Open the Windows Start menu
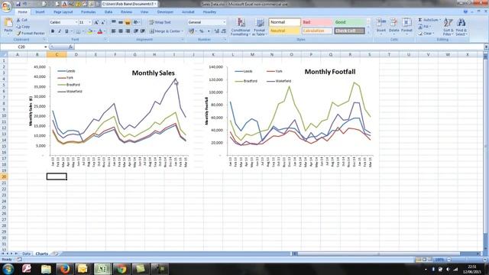The height and width of the screenshot is (275, 489). 8,269
